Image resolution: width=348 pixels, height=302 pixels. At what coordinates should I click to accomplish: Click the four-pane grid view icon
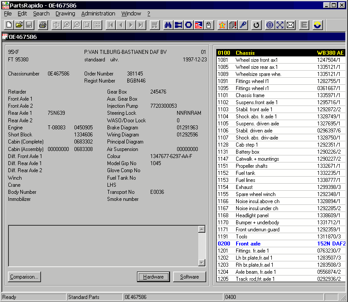click(x=97, y=25)
